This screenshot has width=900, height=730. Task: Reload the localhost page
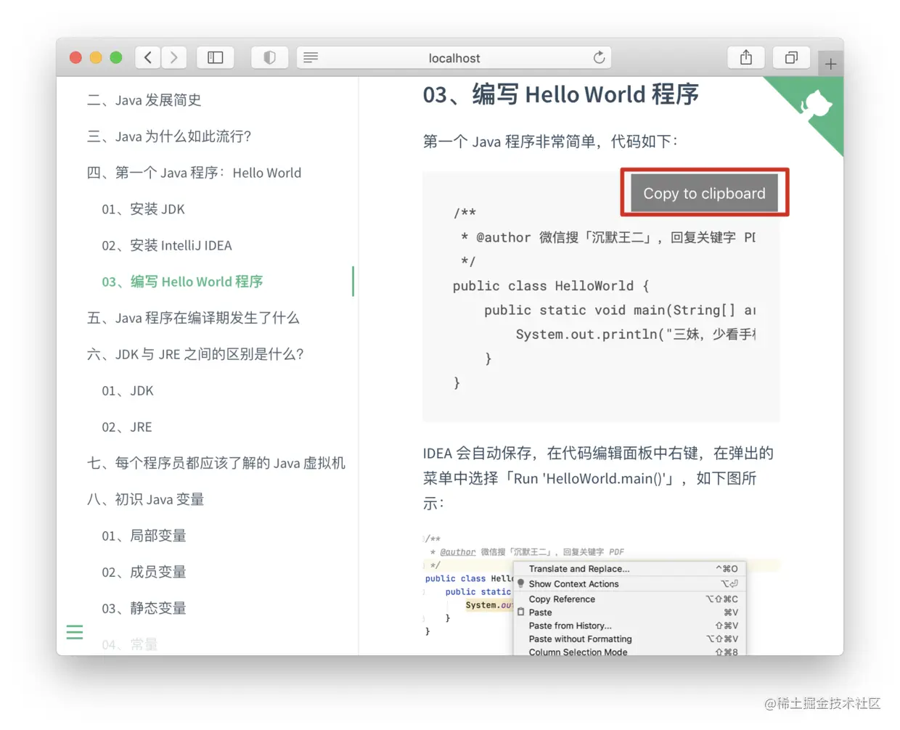coord(599,57)
